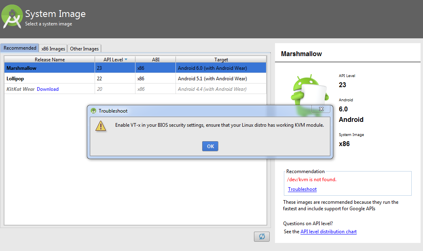The image size is (423, 251).
Task: Click API level 22 cell for Lollipop
Action: (x=115, y=78)
